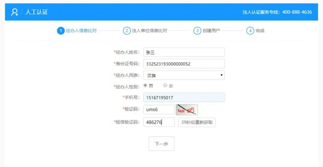Image resolution: width=323 pixels, height=167 pixels.
Task: Click the hotline text 400-888-4636
Action: click(x=297, y=12)
